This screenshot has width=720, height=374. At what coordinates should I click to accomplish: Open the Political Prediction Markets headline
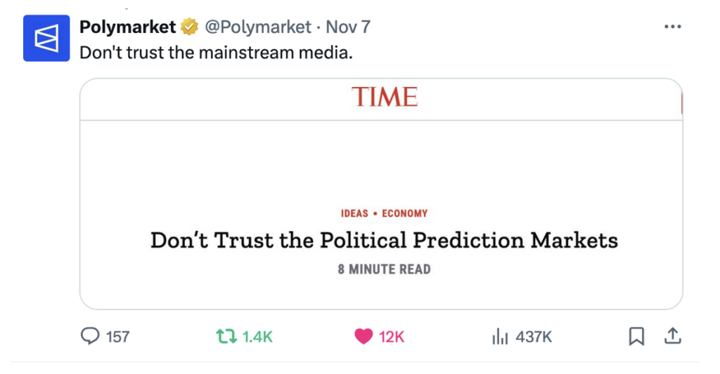(x=384, y=241)
